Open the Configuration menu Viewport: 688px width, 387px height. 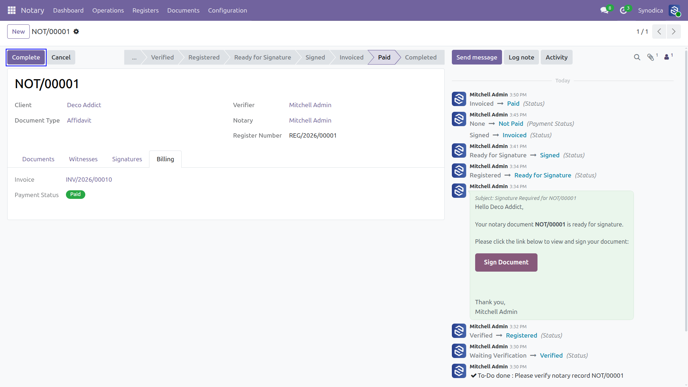coord(228,10)
